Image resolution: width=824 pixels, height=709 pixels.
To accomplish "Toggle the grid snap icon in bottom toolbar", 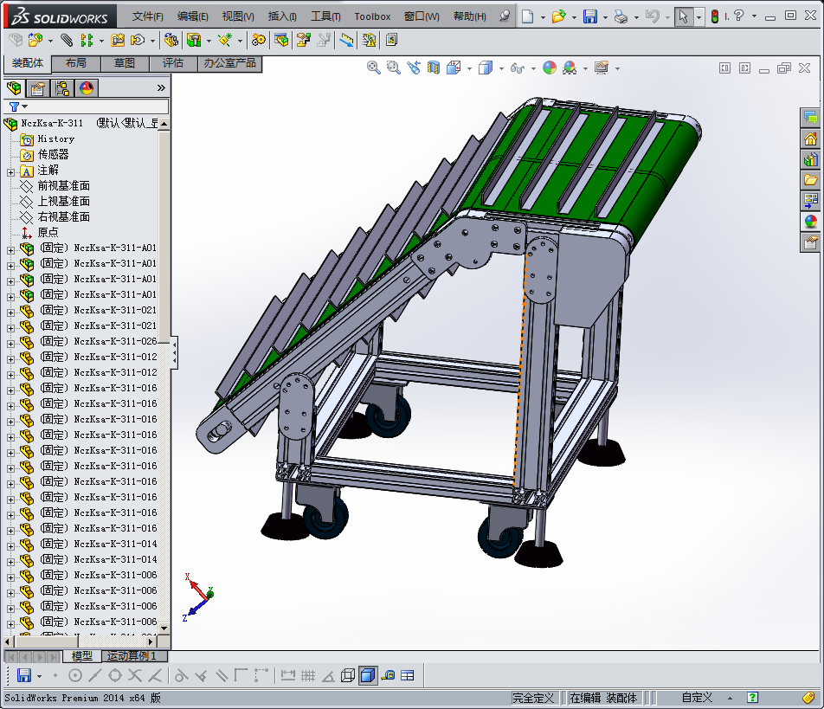I will pyautogui.click(x=308, y=675).
